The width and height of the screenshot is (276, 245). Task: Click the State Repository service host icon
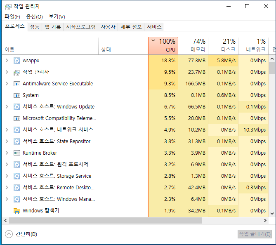[17, 141]
